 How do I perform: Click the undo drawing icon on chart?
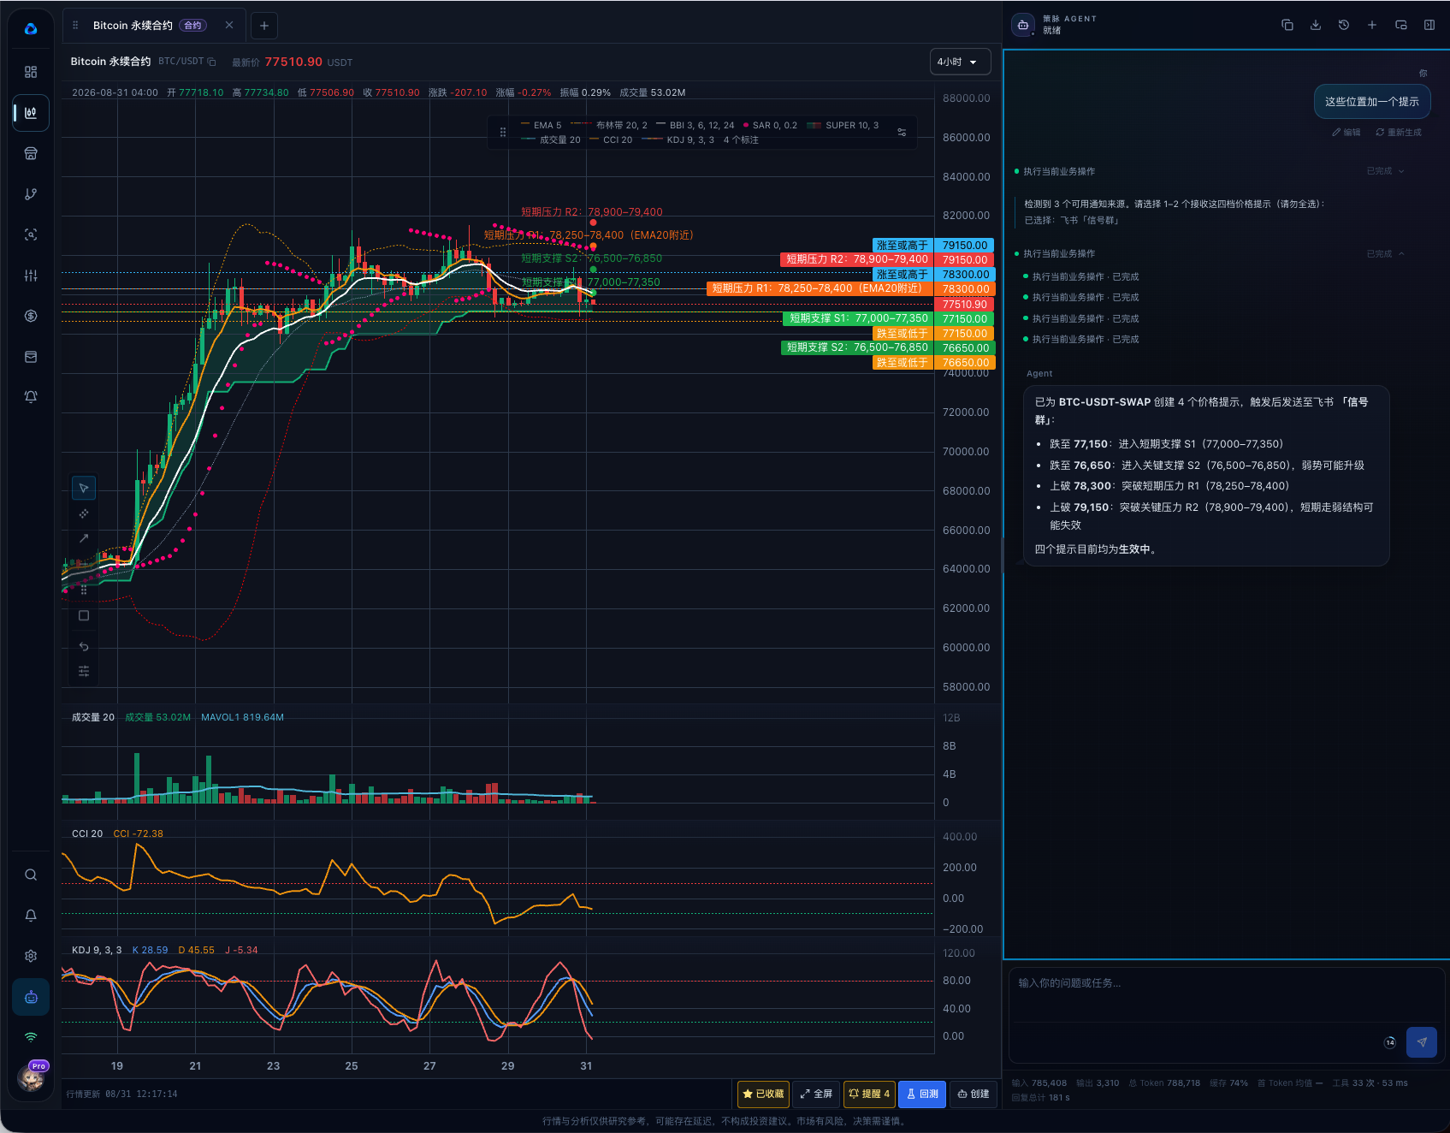tap(84, 646)
